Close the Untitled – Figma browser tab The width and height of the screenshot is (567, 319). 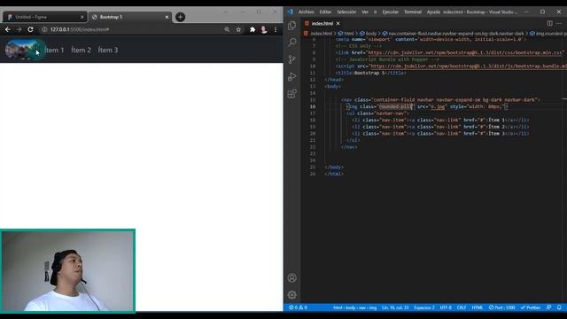82,17
